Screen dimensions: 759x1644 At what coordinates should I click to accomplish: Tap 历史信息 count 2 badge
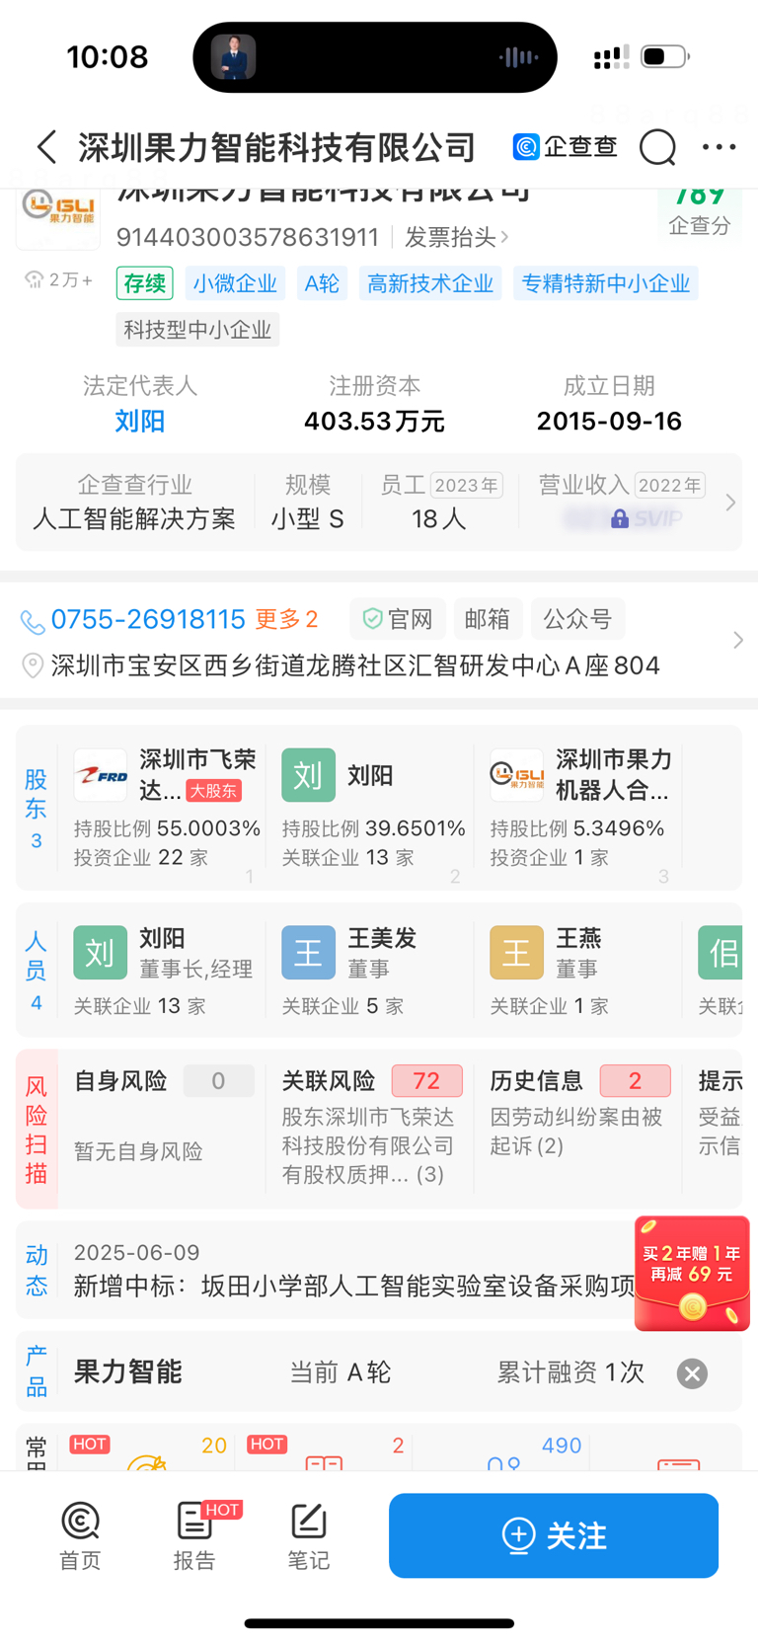click(635, 1081)
